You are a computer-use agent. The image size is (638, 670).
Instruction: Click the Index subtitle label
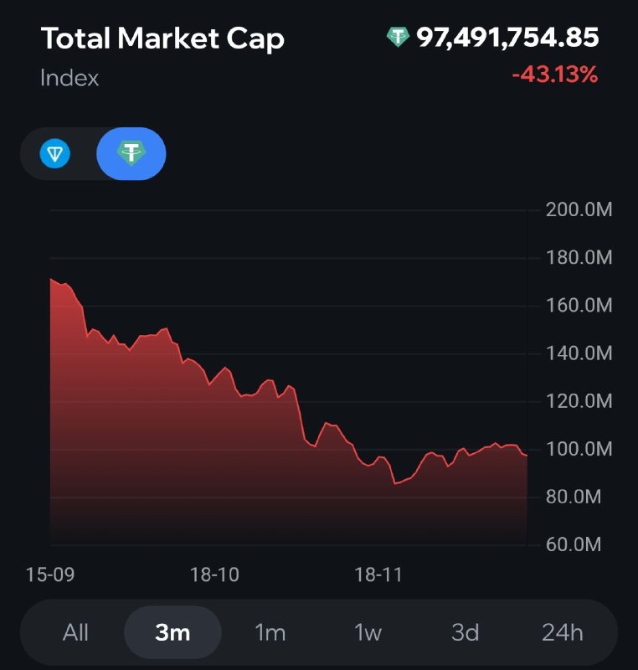[x=69, y=78]
